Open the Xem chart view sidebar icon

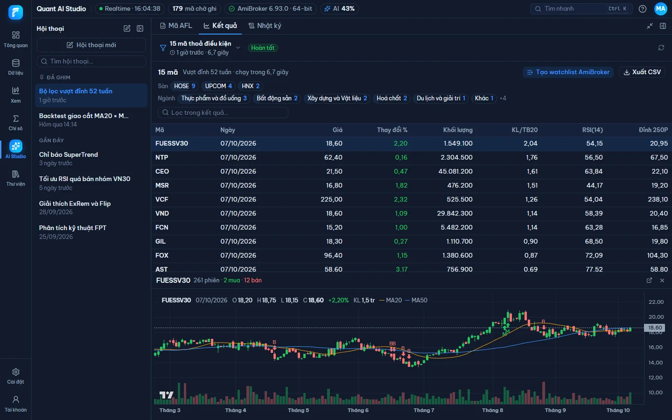coord(15,95)
